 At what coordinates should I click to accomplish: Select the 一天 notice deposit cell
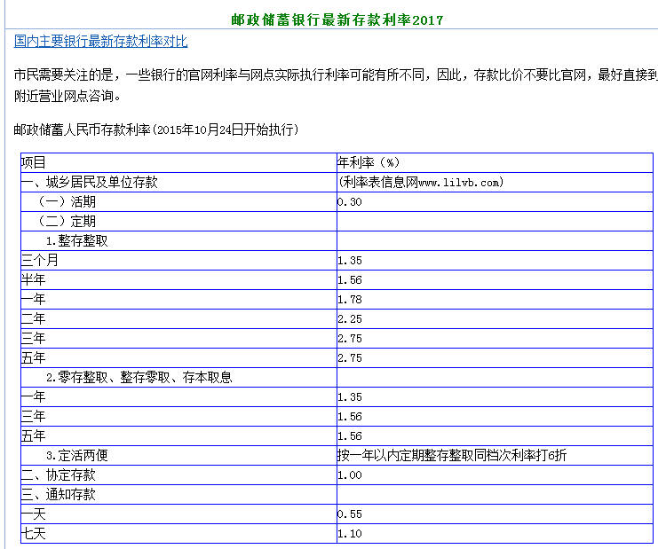[x=178, y=514]
